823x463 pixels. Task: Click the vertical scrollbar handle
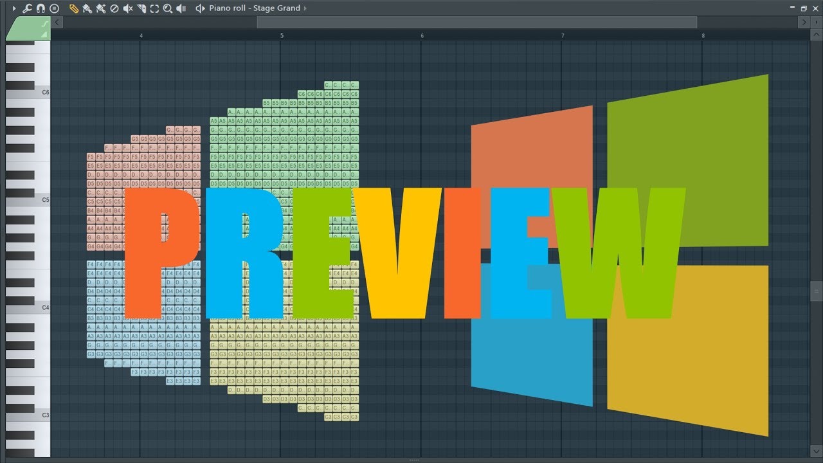pyautogui.click(x=817, y=291)
